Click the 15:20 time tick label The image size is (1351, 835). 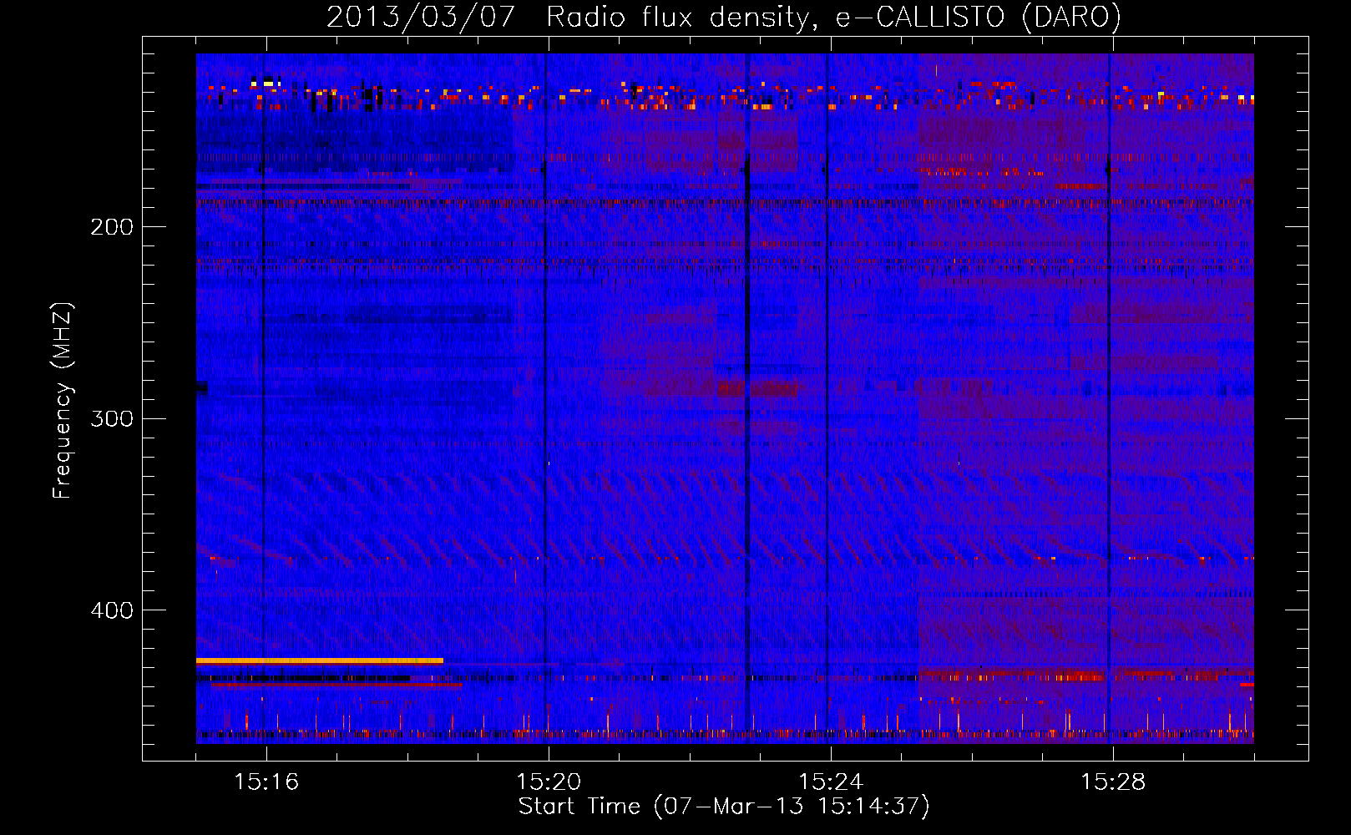tap(549, 782)
